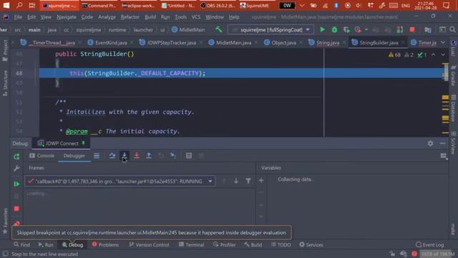The width and height of the screenshot is (458, 258).
Task: Open debug settings wrench icon
Action: [x=16, y=168]
